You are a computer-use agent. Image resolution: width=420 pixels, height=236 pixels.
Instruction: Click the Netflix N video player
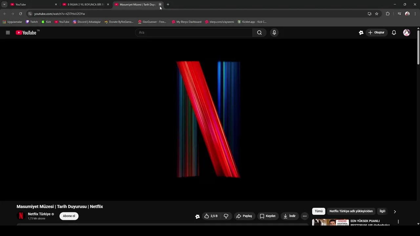[208, 119]
